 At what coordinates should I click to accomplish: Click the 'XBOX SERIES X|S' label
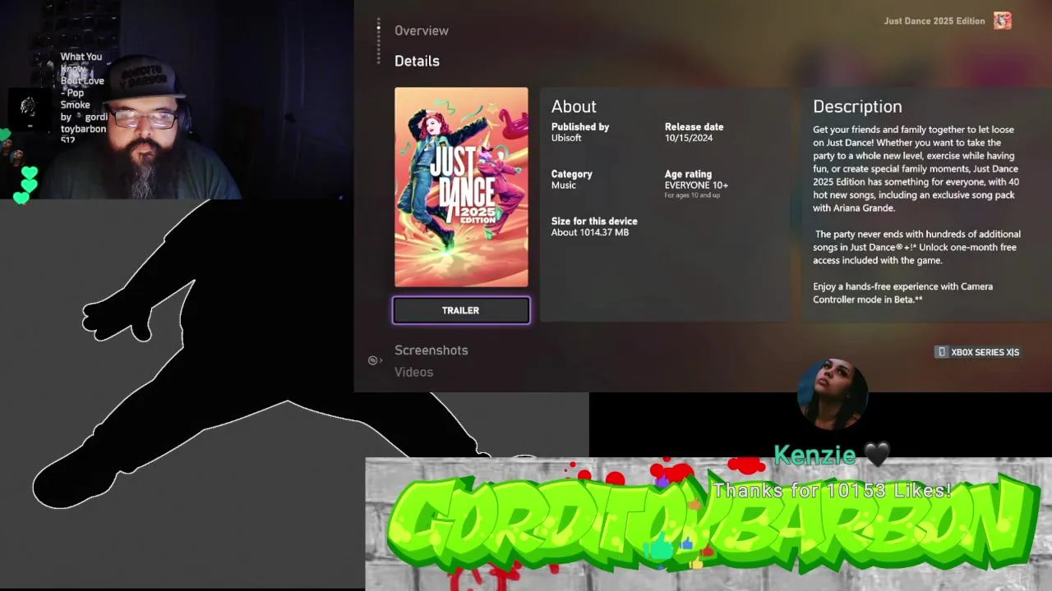pos(985,352)
